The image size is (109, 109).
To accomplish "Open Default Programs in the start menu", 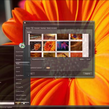I will pyautogui.click(x=21, y=95).
